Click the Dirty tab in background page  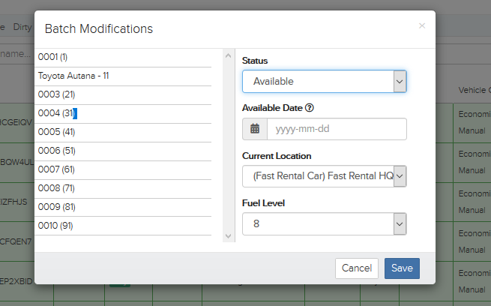coord(22,27)
